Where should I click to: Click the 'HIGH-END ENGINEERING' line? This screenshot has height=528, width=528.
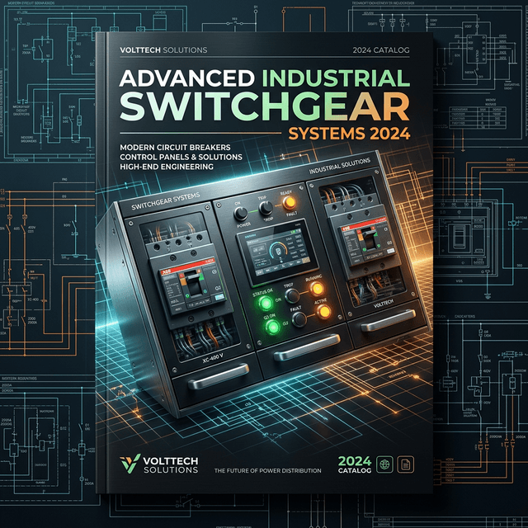click(x=167, y=167)
